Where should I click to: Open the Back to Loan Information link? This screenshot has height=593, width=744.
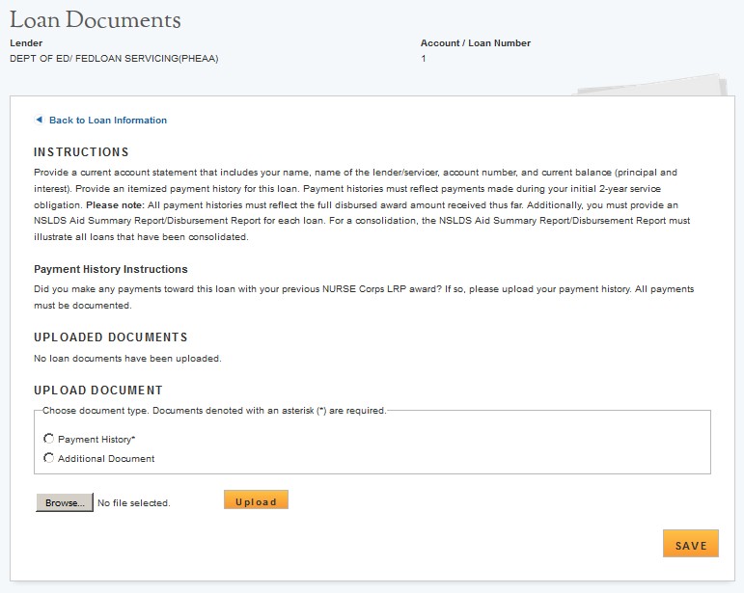108,121
